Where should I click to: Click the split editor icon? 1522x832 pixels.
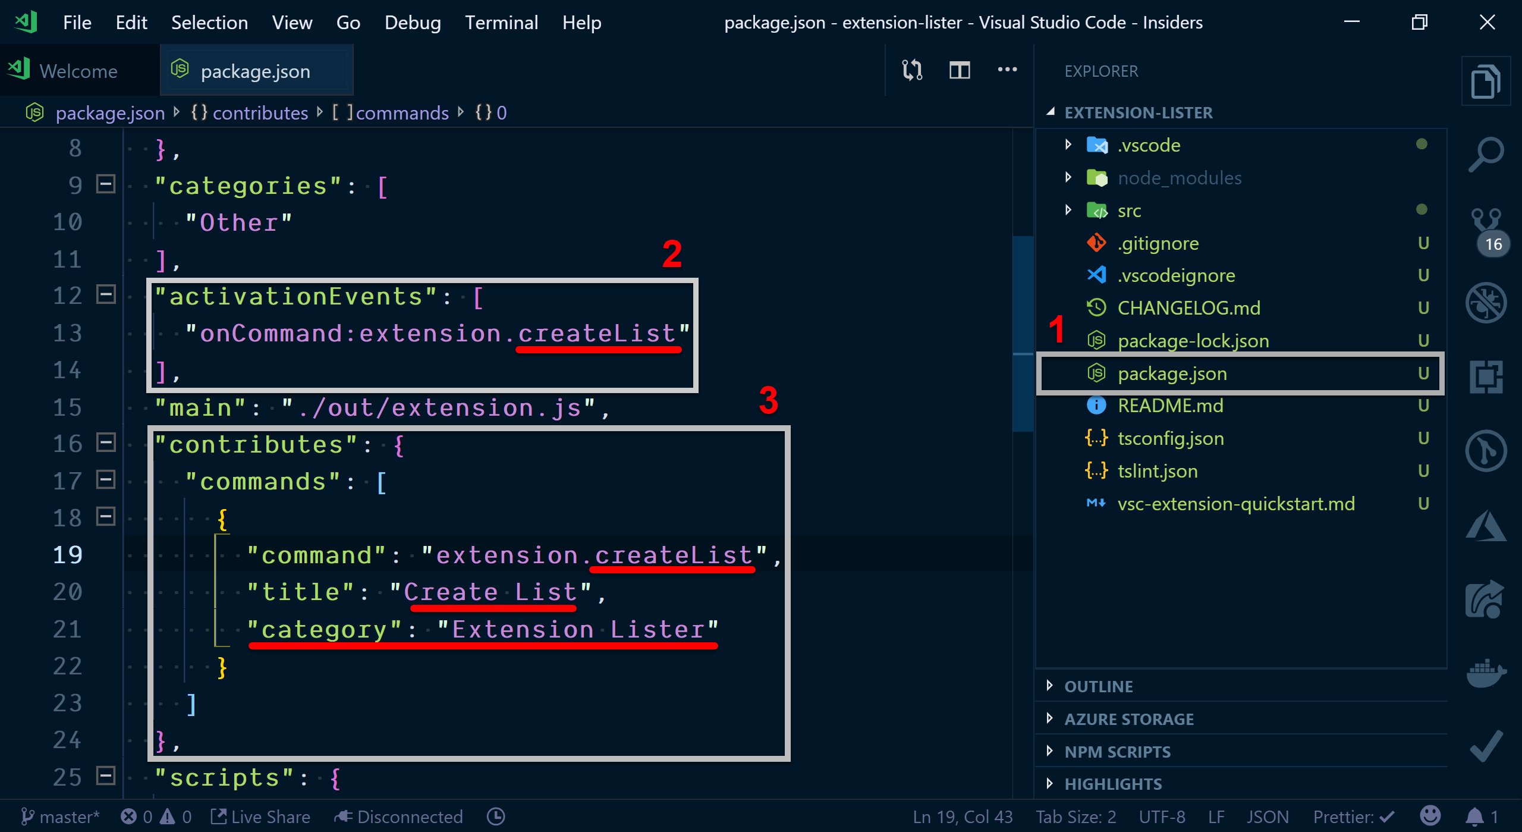point(960,70)
